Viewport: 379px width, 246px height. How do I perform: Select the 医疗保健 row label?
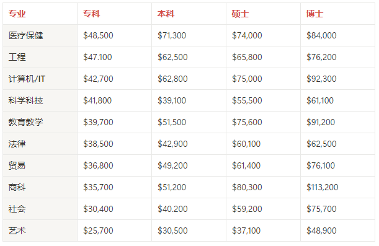pos(26,35)
